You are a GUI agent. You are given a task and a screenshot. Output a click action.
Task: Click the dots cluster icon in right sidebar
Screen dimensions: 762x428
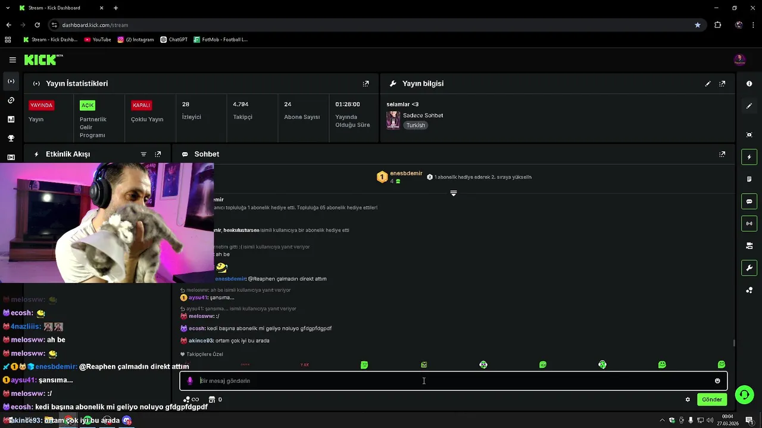tap(749, 290)
